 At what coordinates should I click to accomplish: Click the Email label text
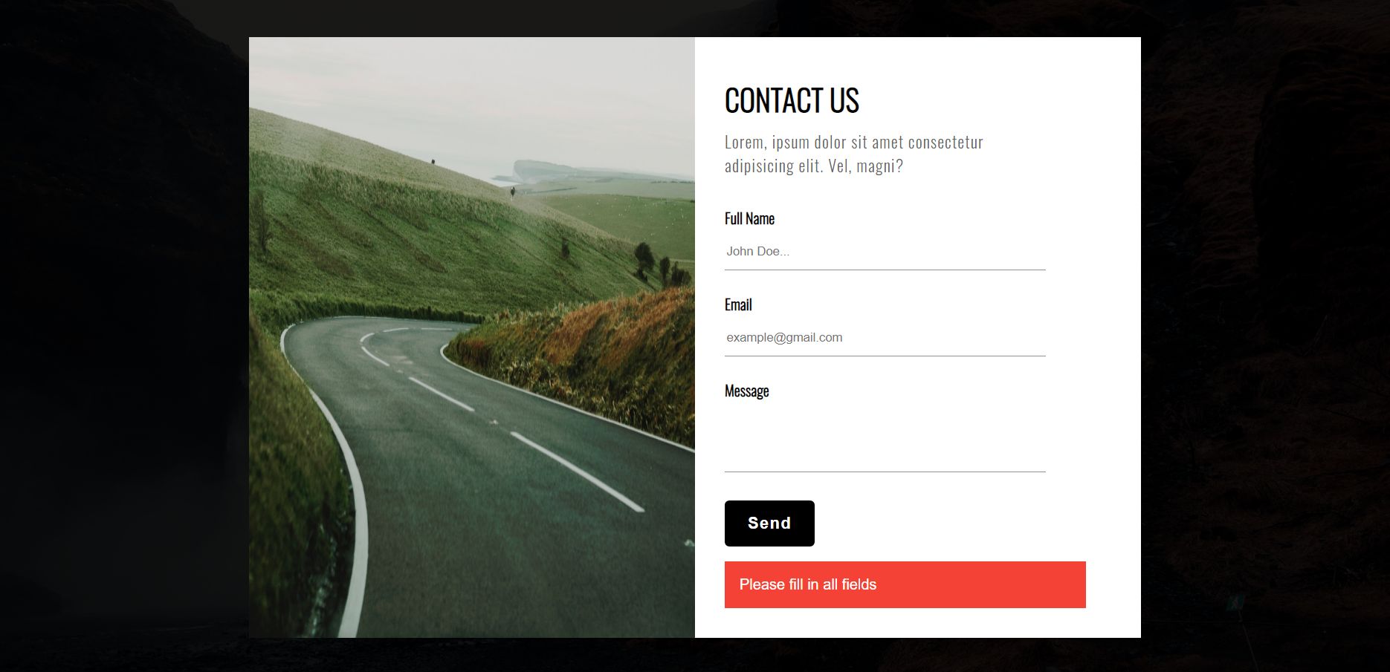(738, 304)
